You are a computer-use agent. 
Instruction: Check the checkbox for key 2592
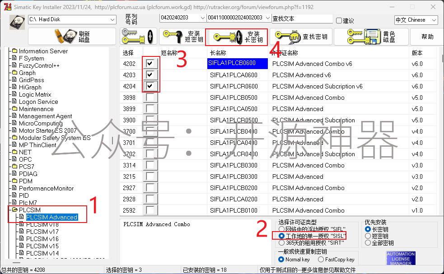[150, 210]
